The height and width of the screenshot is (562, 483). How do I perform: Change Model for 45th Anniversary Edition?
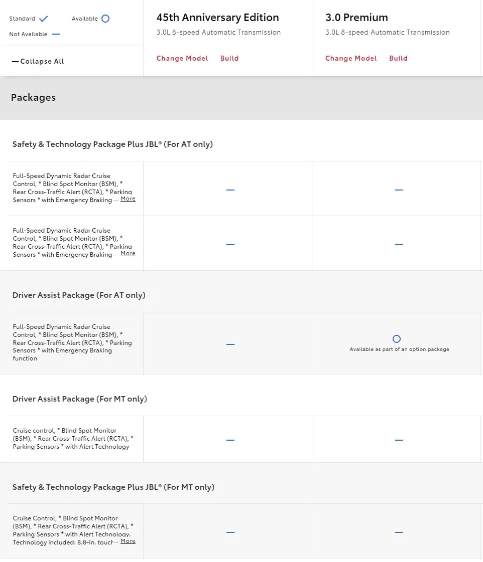[182, 58]
